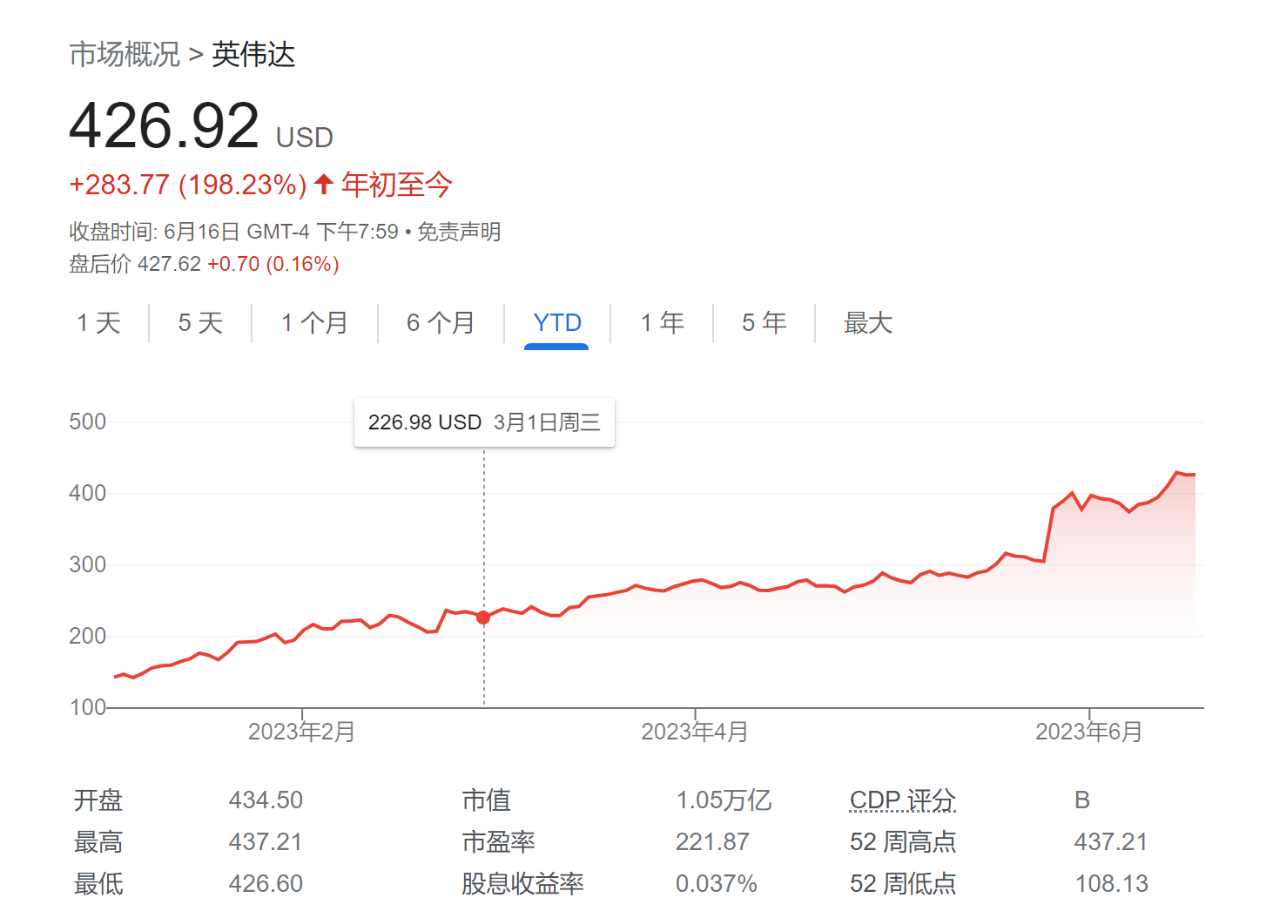Show the 1 个月 price chart
The height and width of the screenshot is (918, 1273).
314,323
